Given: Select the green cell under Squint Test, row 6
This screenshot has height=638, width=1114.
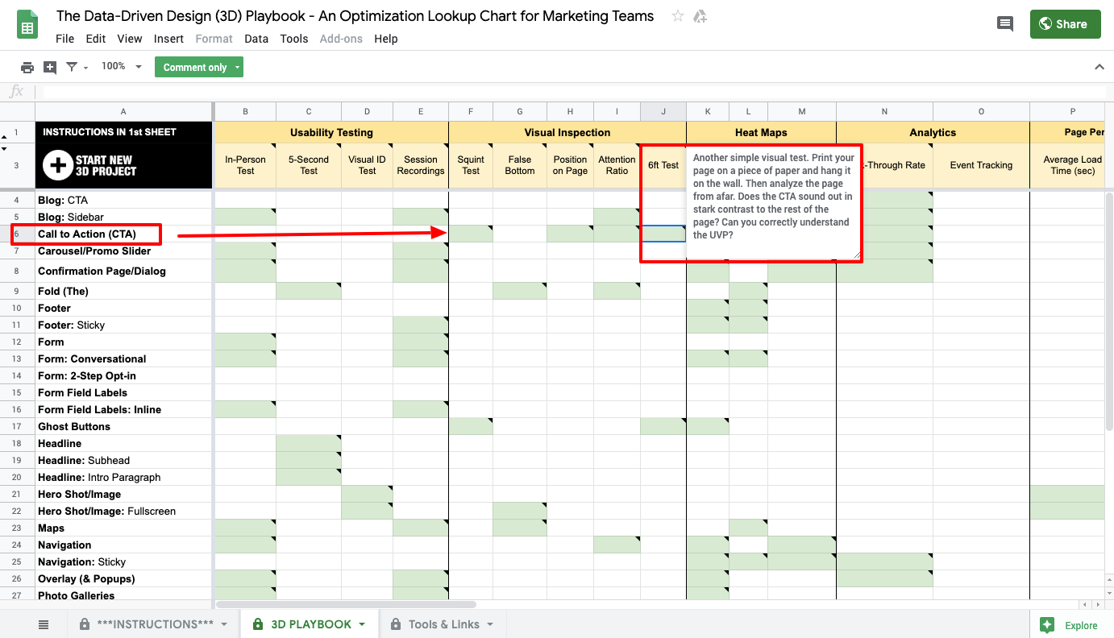Looking at the screenshot, I should [471, 234].
